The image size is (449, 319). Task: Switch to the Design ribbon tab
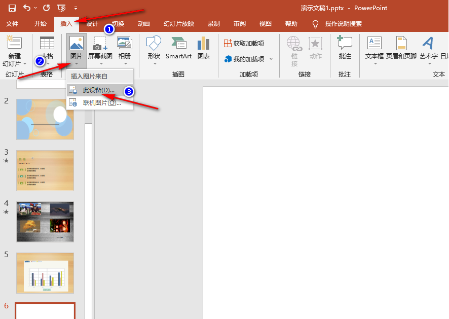92,24
